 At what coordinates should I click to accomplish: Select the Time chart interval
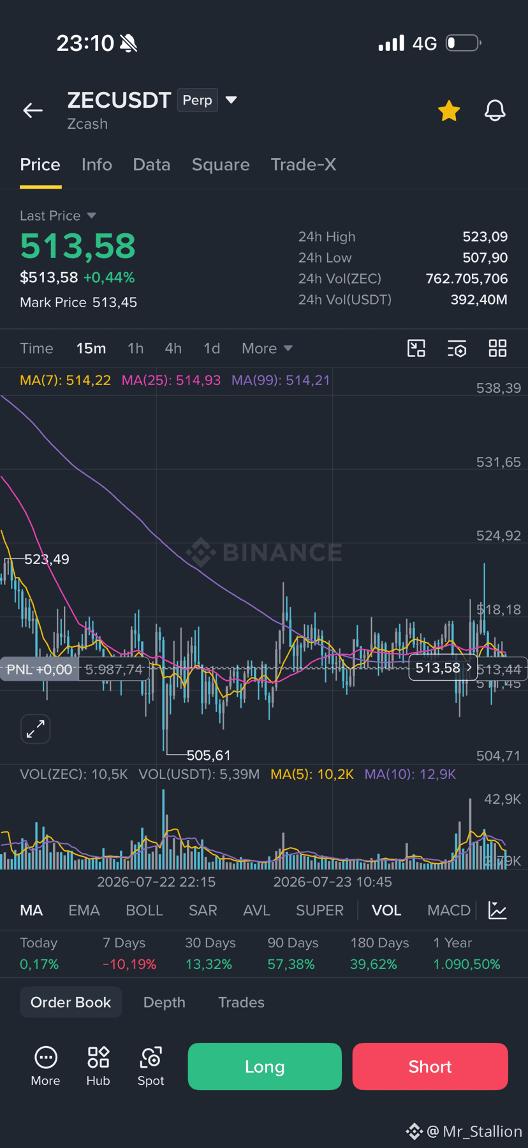36,348
